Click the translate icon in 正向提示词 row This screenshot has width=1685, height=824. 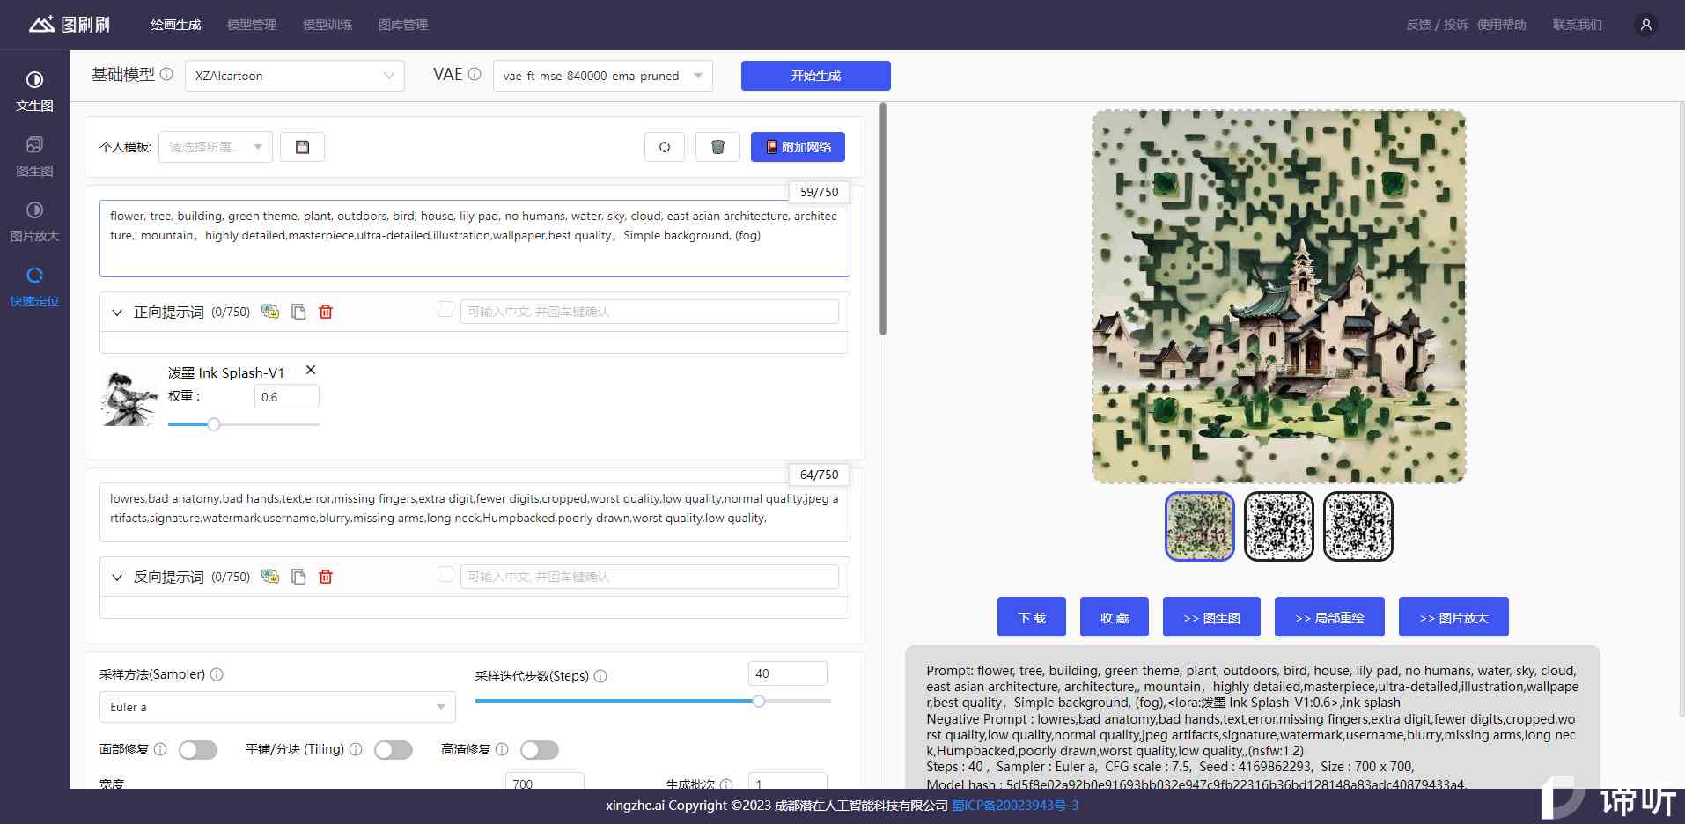click(x=270, y=312)
